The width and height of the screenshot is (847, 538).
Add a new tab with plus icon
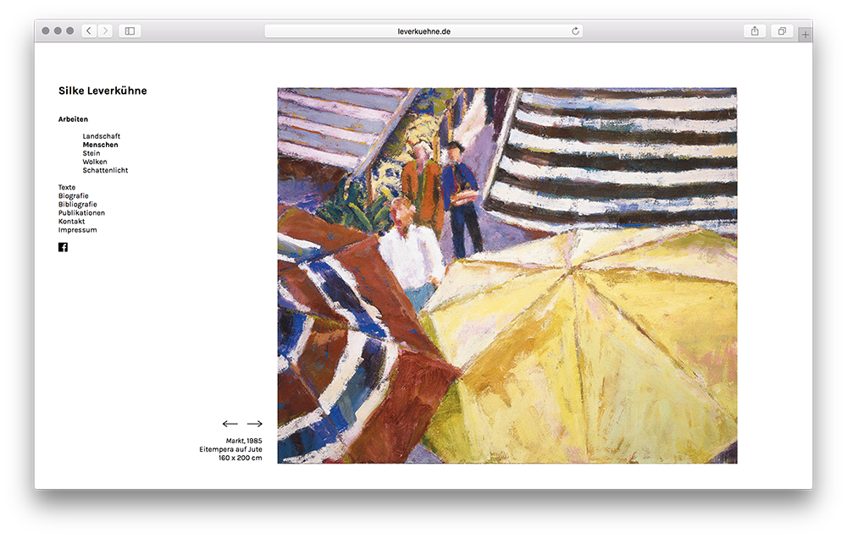(x=805, y=35)
